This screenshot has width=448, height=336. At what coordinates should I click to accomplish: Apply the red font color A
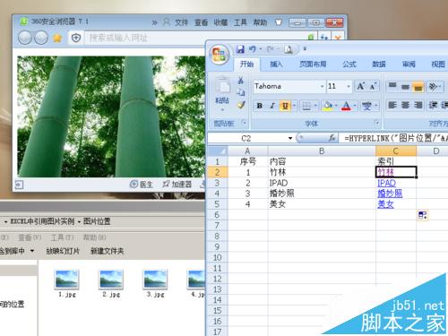[x=346, y=106]
